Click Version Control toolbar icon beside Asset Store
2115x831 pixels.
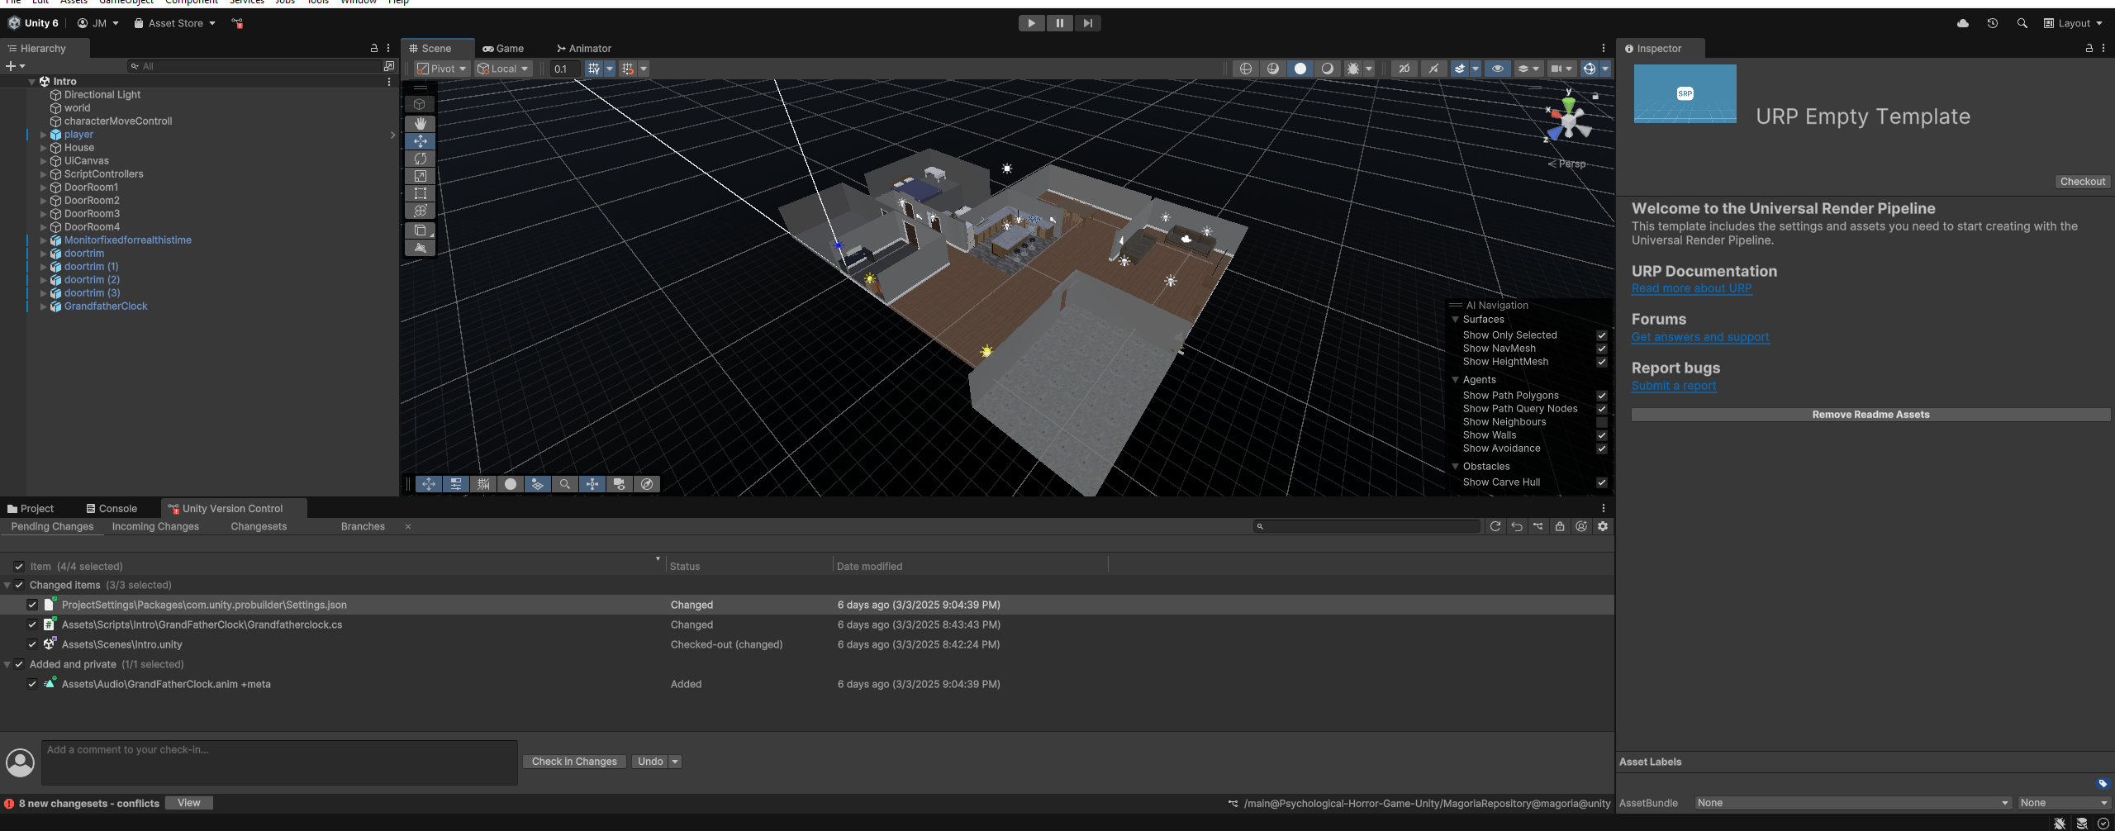coord(237,23)
